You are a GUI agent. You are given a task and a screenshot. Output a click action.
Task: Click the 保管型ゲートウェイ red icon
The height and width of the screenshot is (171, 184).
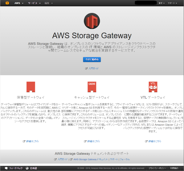pos(31,87)
